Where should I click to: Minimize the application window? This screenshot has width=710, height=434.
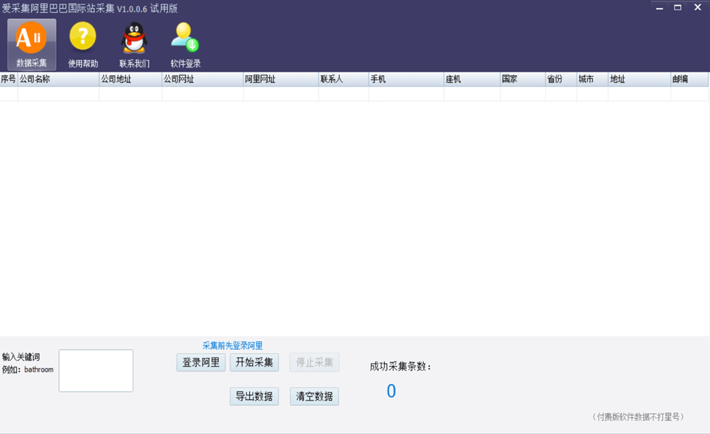[659, 8]
